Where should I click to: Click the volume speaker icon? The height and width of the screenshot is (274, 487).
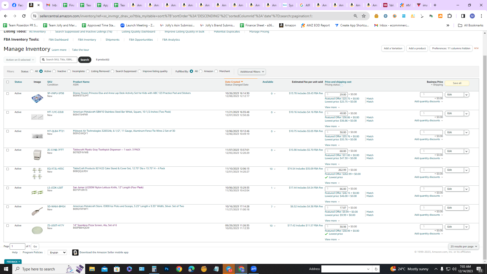click(x=454, y=269)
